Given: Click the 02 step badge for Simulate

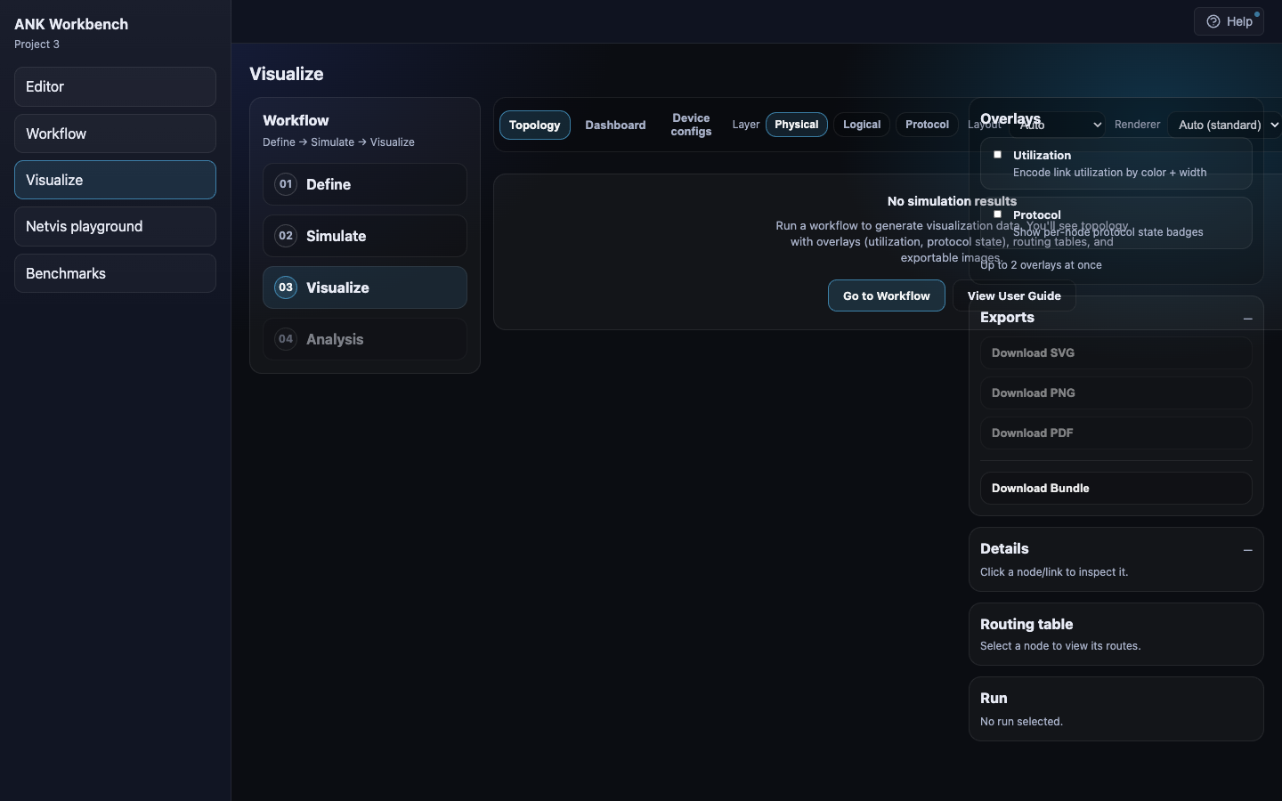Looking at the screenshot, I should [x=286, y=236].
